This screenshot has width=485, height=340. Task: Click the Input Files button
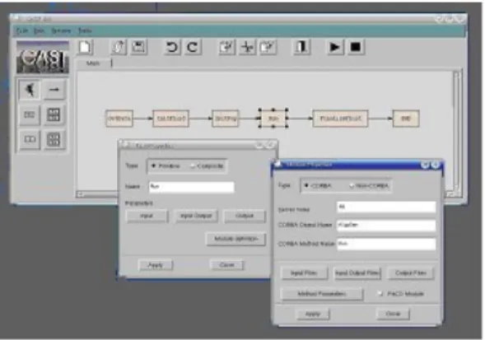(304, 273)
